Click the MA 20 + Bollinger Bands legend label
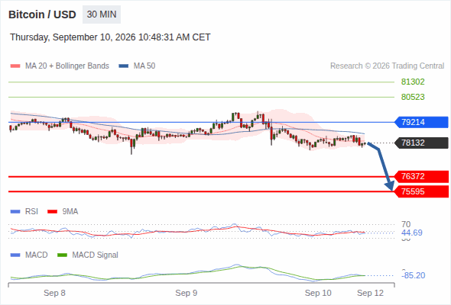This screenshot has height=305, width=451. pyautogui.click(x=67, y=66)
